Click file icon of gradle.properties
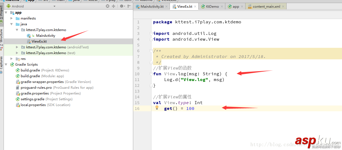Image resolution: width=342 pixels, height=150 pixels. point(18,93)
